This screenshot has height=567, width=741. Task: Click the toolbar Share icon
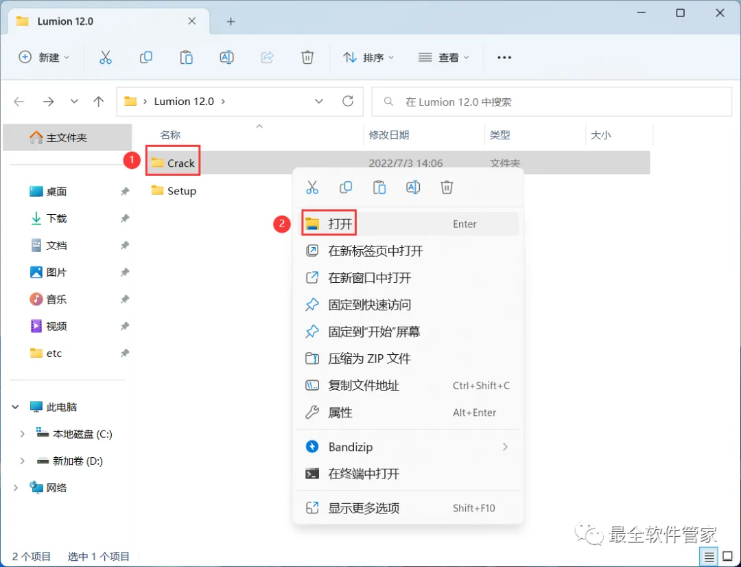[x=267, y=58]
